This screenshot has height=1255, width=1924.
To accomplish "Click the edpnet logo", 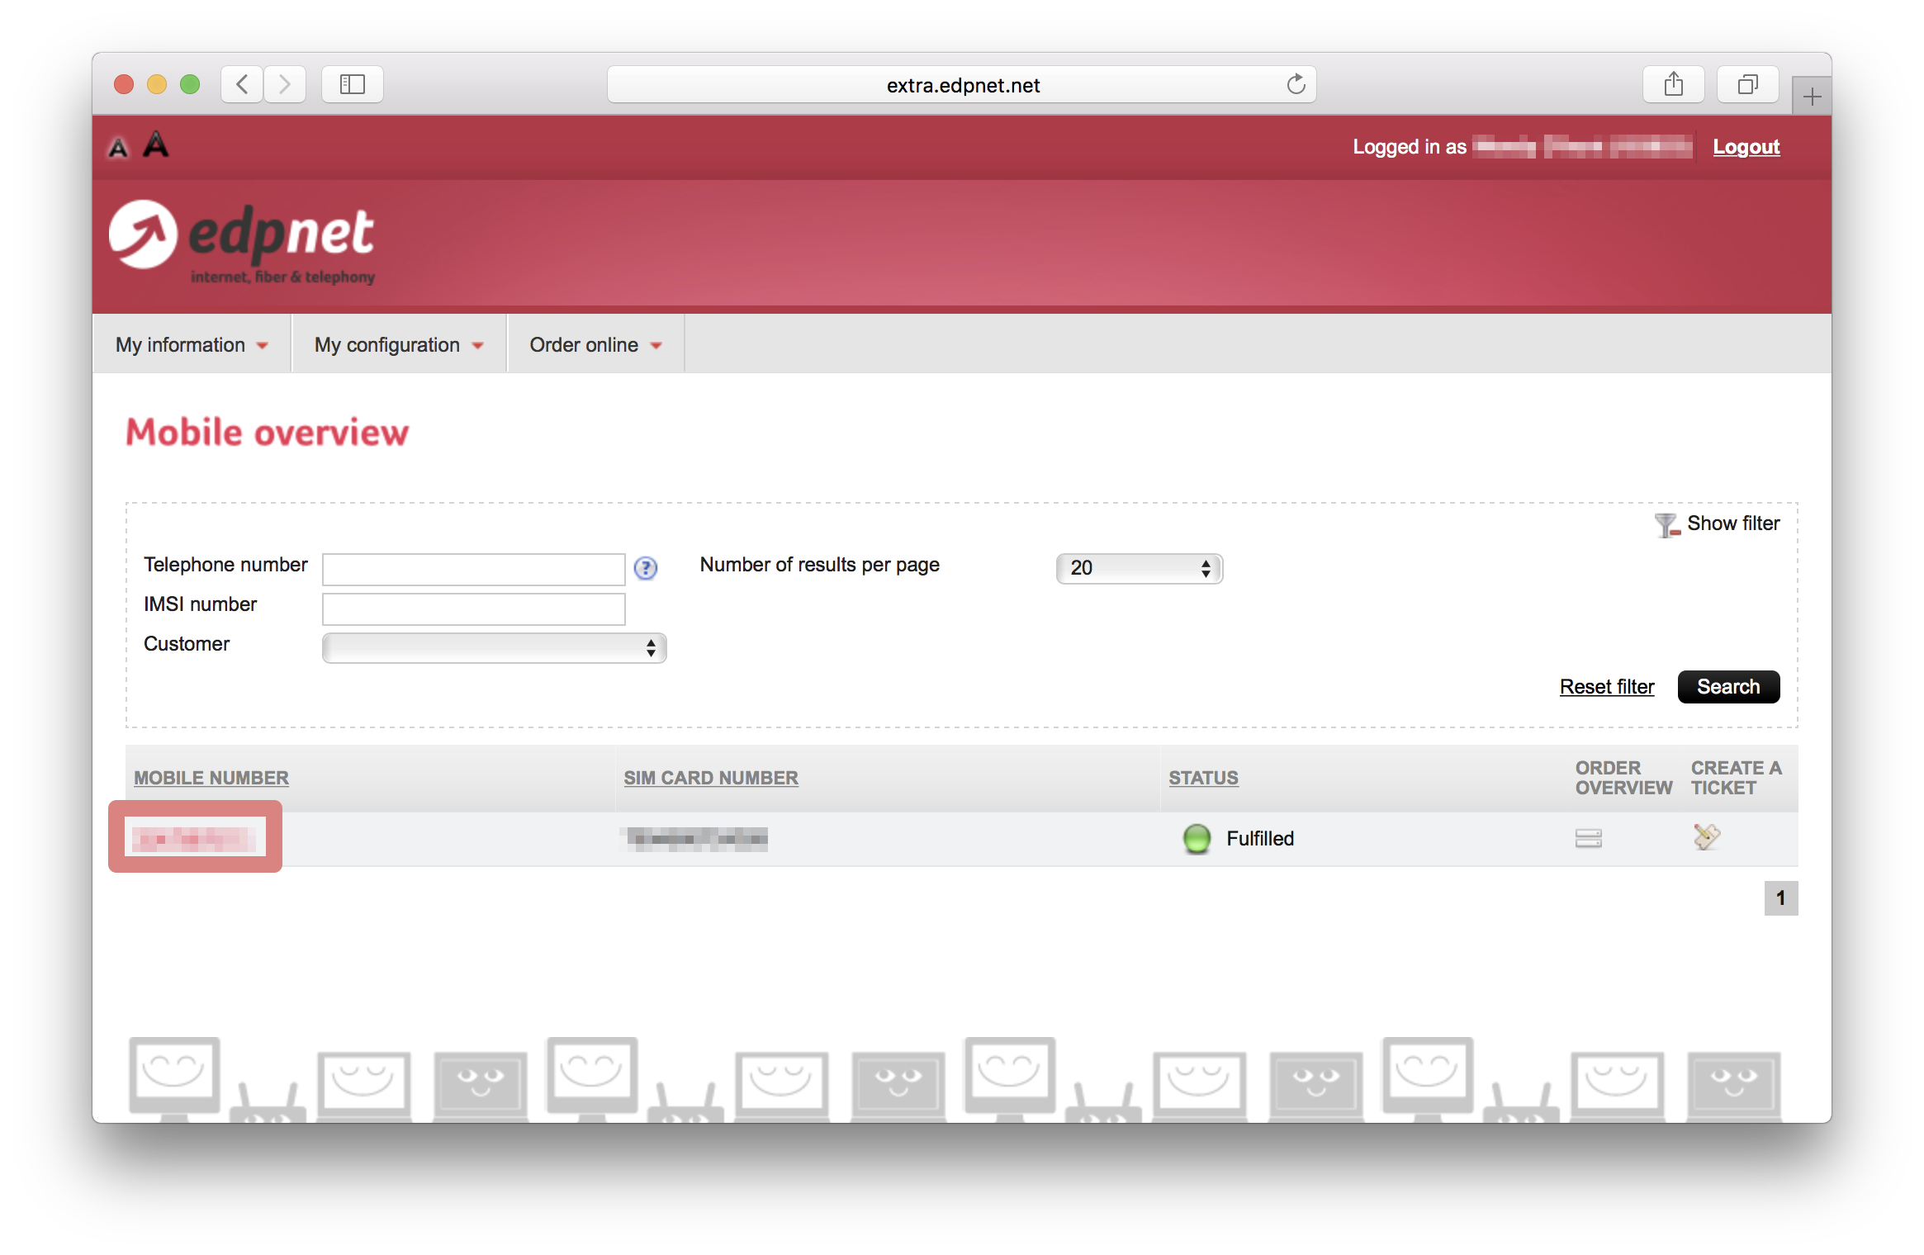I will tap(242, 242).
